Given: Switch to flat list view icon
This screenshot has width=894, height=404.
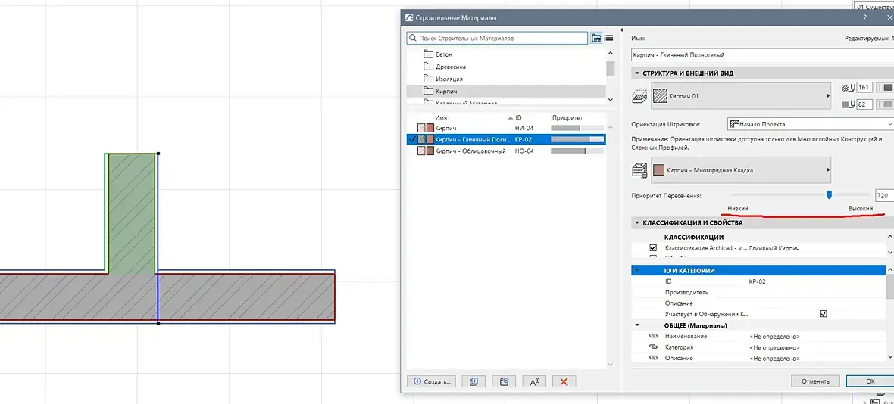Looking at the screenshot, I should click(608, 38).
